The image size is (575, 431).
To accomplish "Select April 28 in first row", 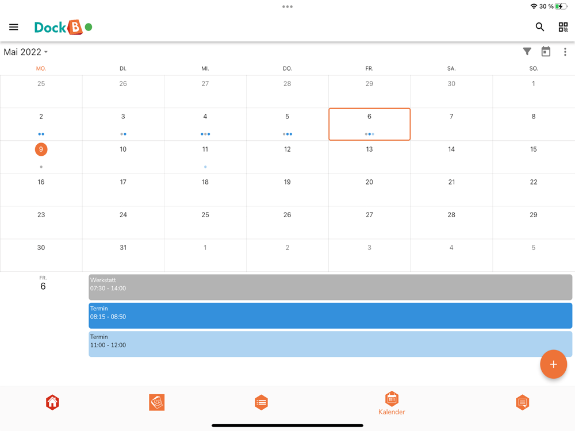I will pos(287,91).
